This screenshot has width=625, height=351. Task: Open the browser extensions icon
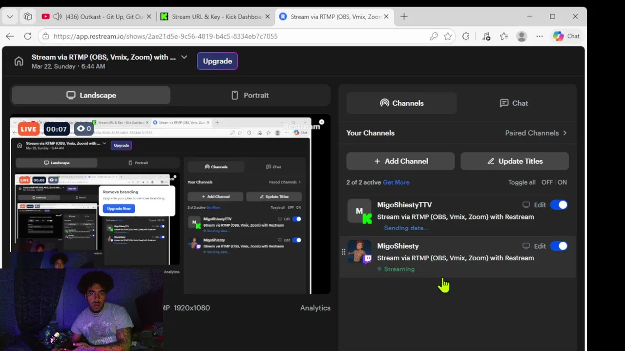pyautogui.click(x=466, y=36)
